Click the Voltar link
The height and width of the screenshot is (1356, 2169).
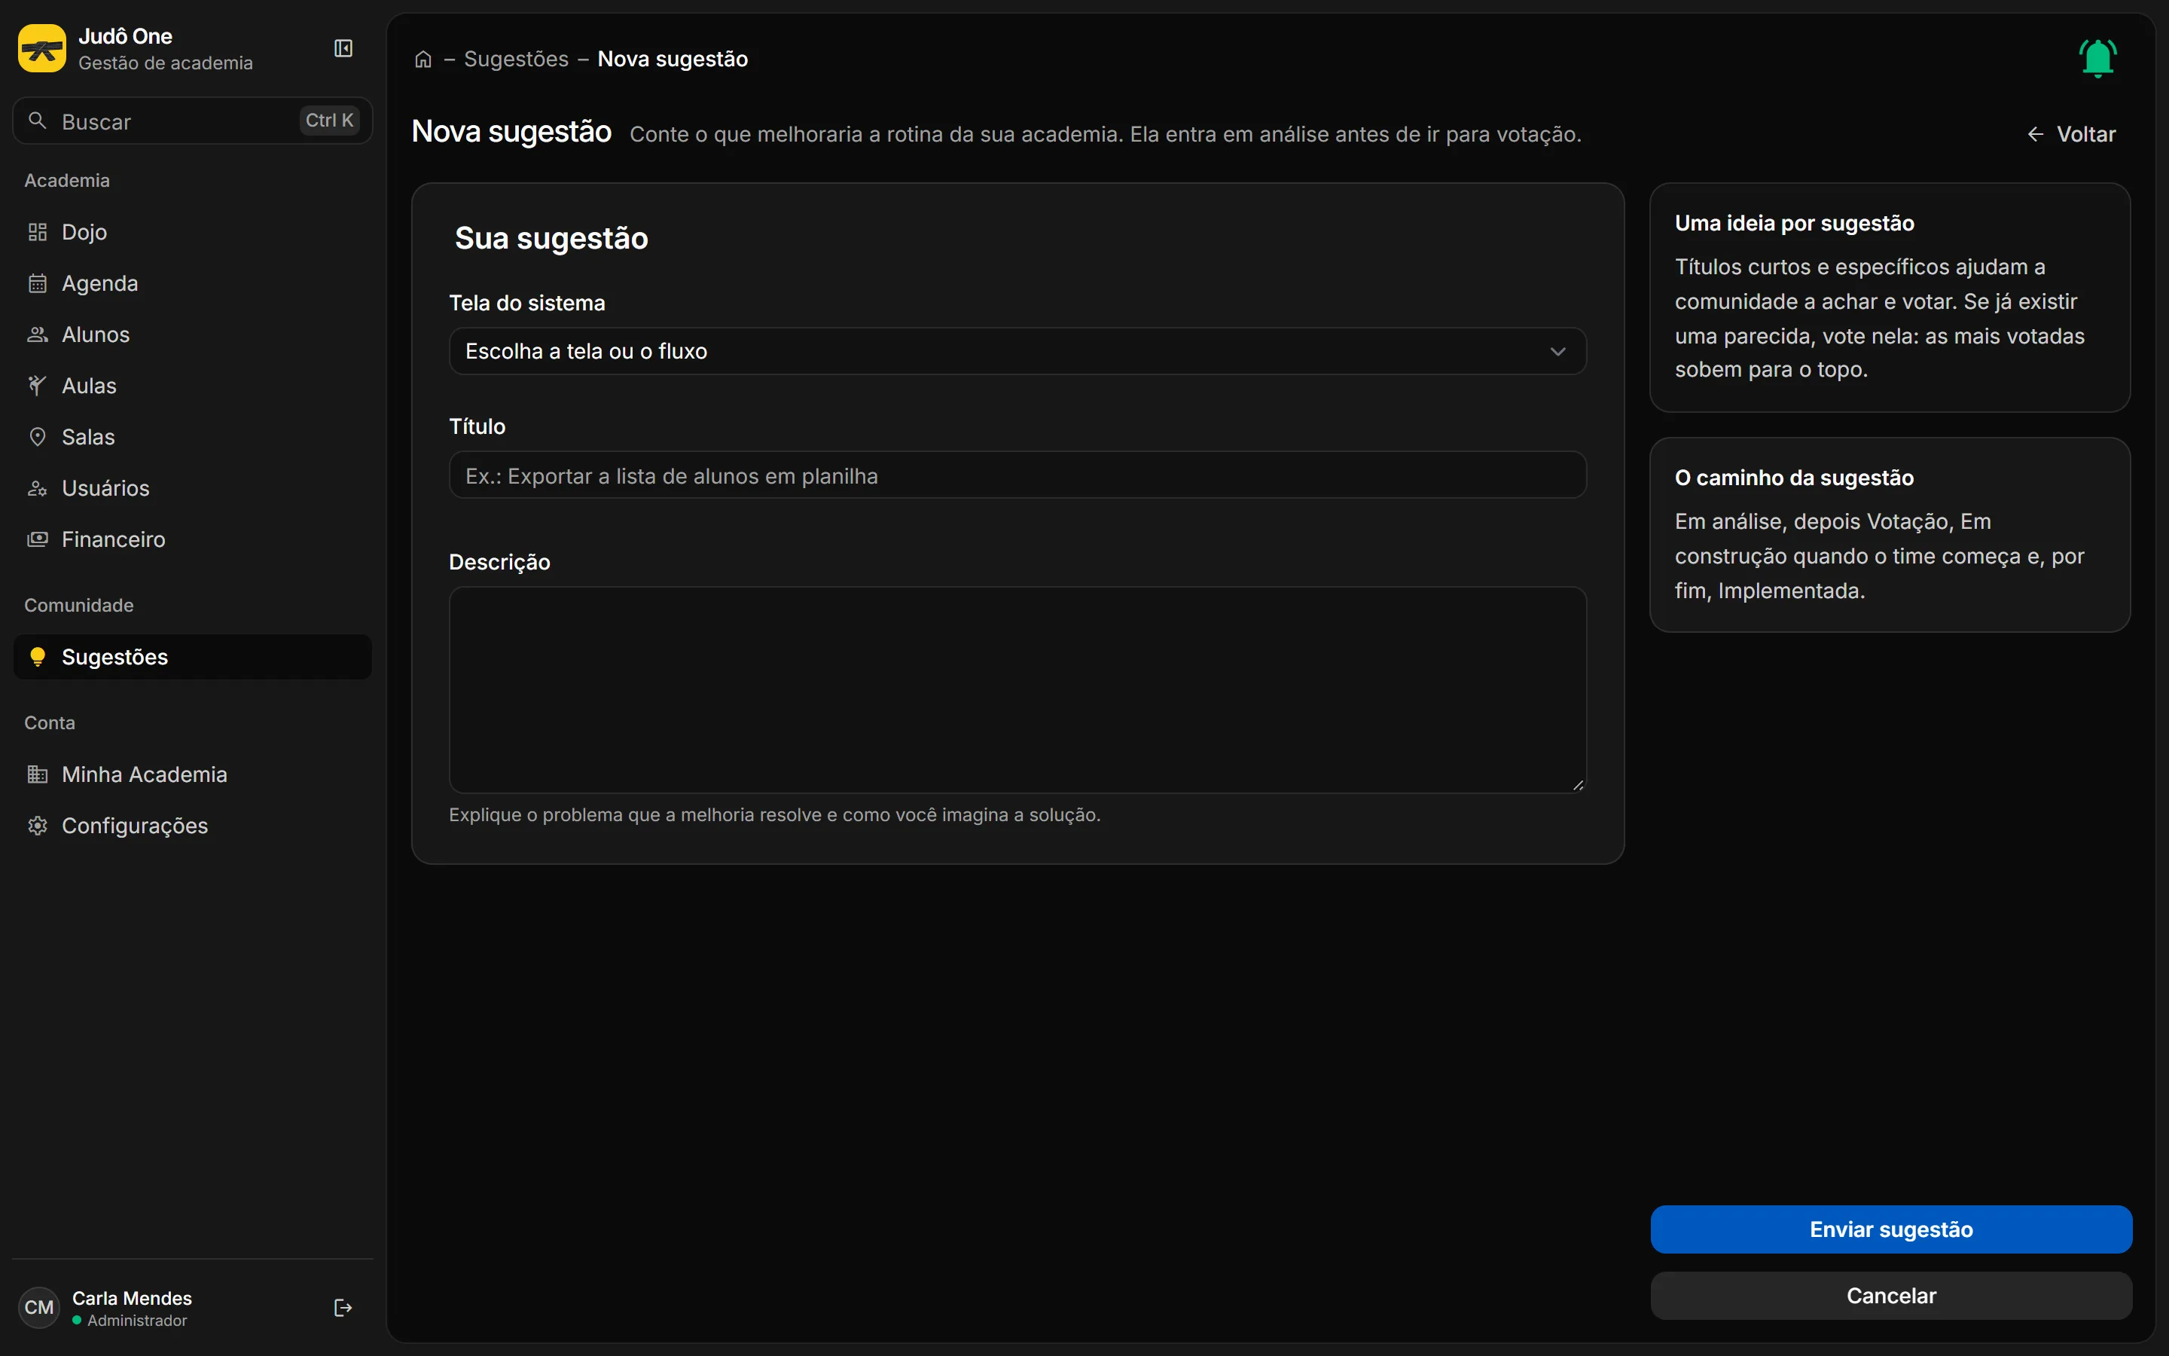click(x=2071, y=135)
